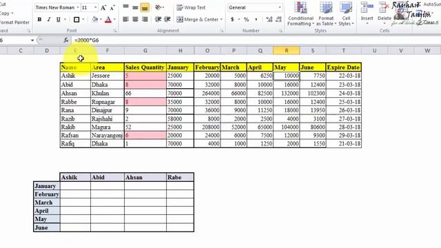Open borders dropdown arrow
441x248 pixels.
[83, 19]
